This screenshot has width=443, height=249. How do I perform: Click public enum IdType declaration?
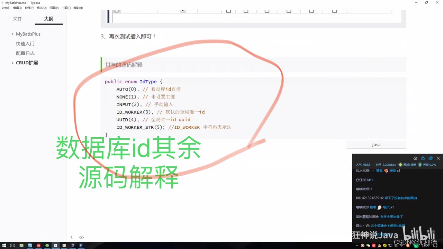(134, 82)
